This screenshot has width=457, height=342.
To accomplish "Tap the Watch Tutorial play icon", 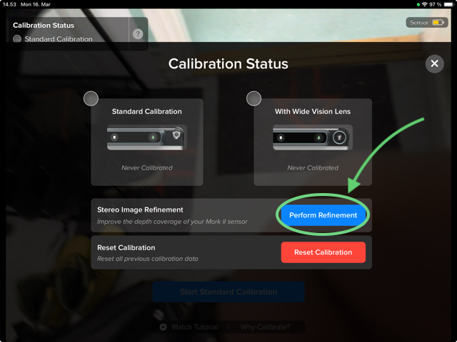I will tap(164, 327).
